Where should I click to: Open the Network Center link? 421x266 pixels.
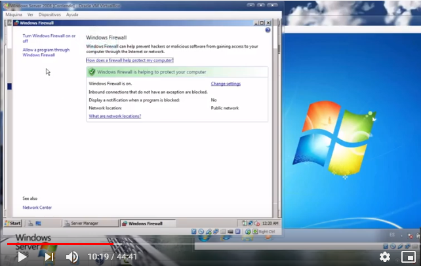37,208
